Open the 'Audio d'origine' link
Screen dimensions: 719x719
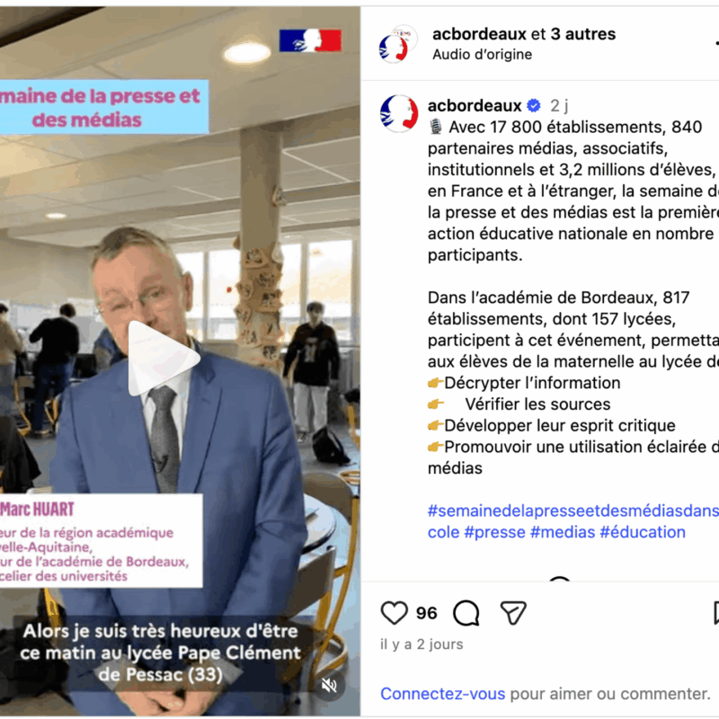click(482, 54)
